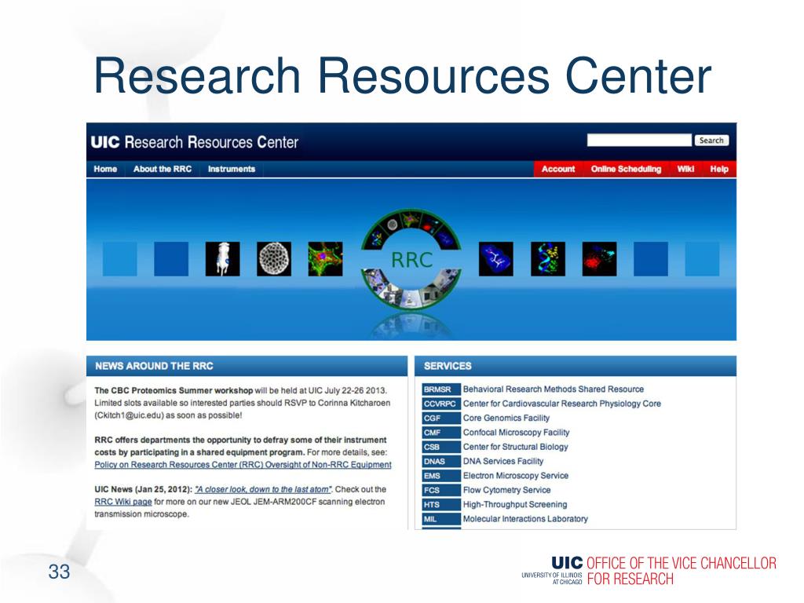804x603 pixels.
Task: Open Core Genomics Facility
Action: 506,418
